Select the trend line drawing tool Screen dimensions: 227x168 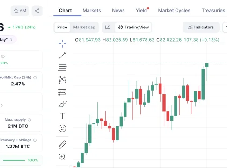(x=62, y=56)
